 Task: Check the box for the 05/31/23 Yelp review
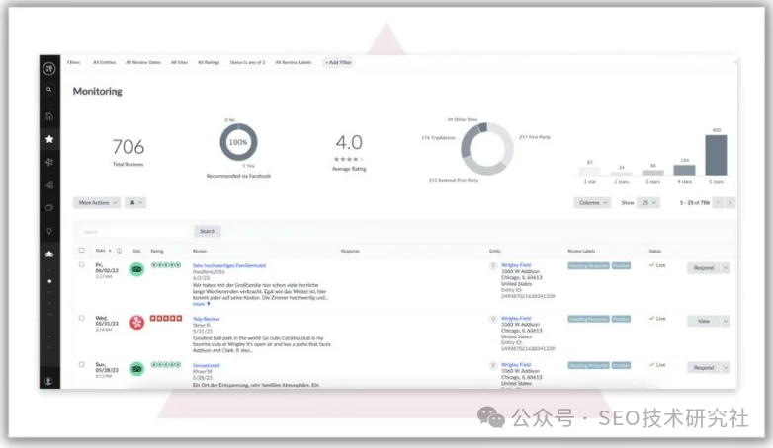tap(82, 319)
